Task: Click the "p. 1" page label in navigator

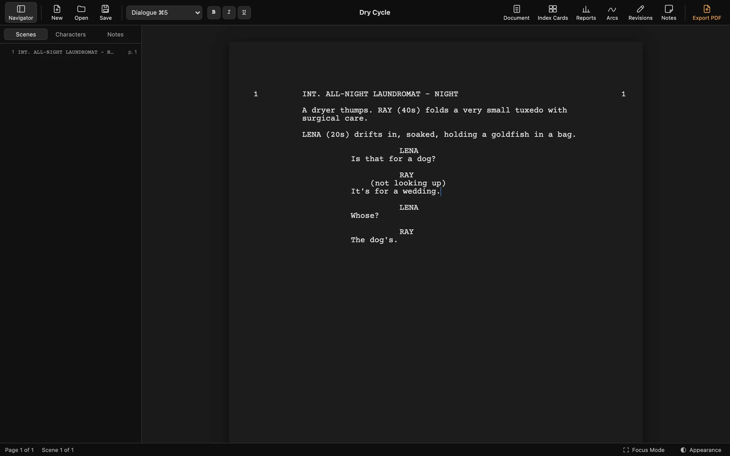Action: click(x=132, y=52)
